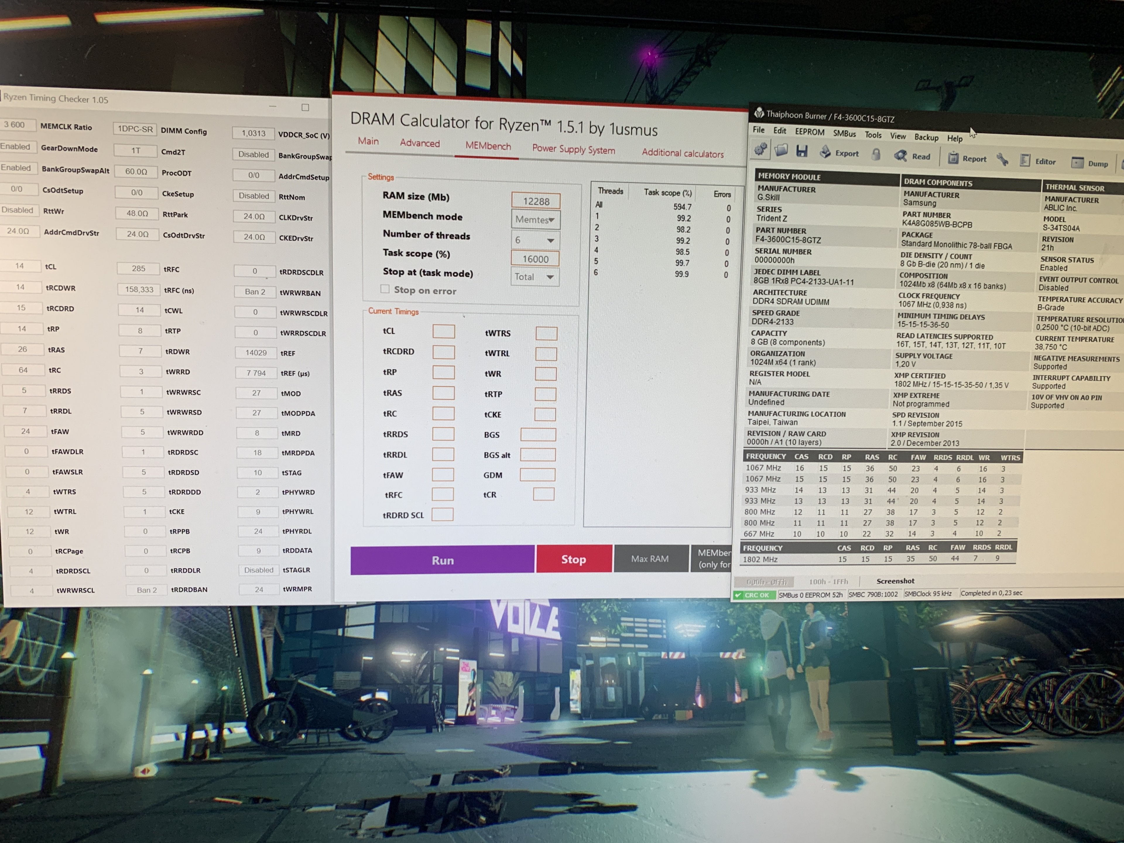Click the Dump toolbar icon
The image size is (1124, 843).
[1077, 163]
